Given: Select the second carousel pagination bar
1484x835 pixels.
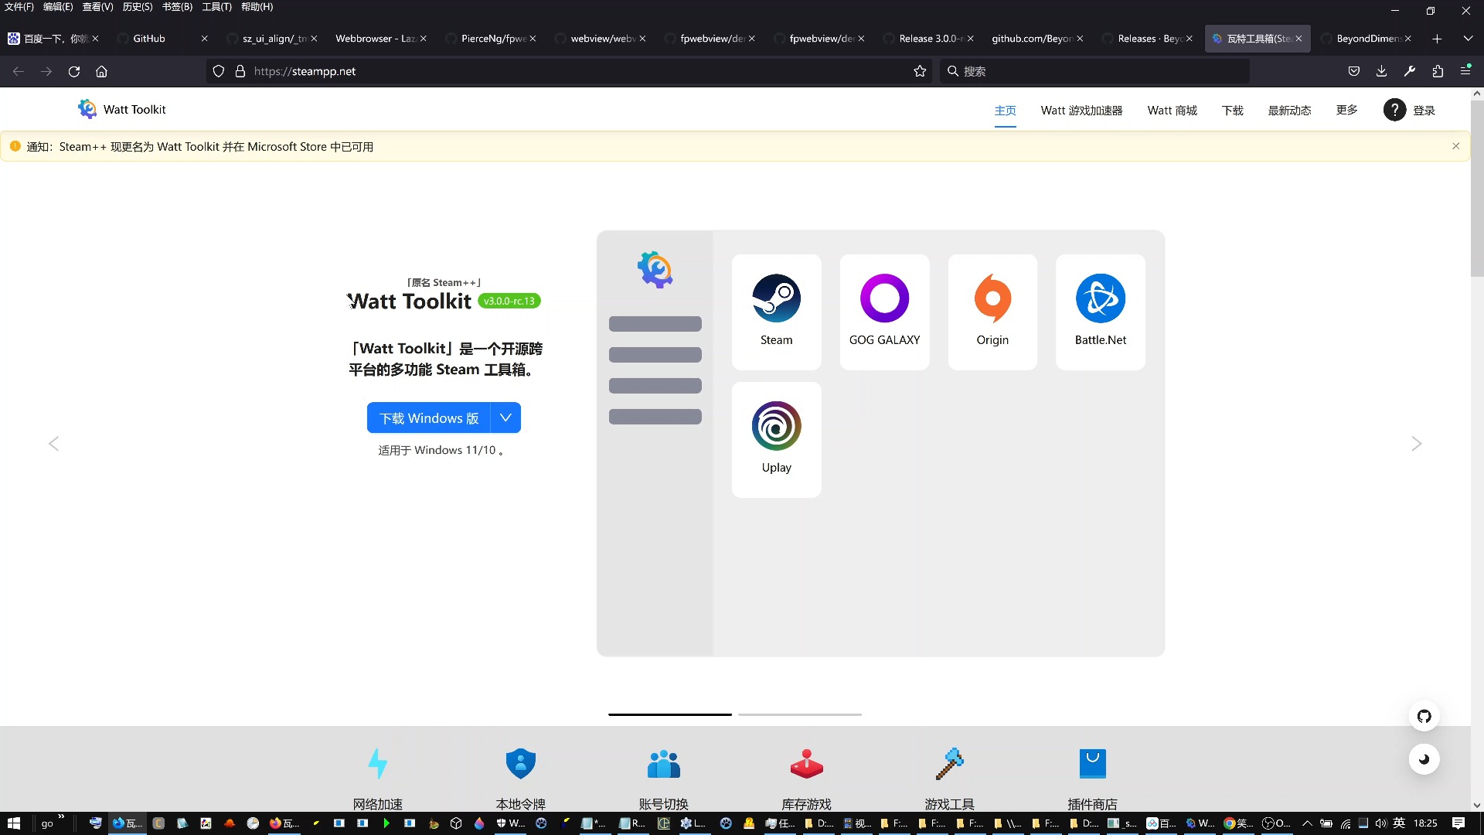Looking at the screenshot, I should click(800, 714).
